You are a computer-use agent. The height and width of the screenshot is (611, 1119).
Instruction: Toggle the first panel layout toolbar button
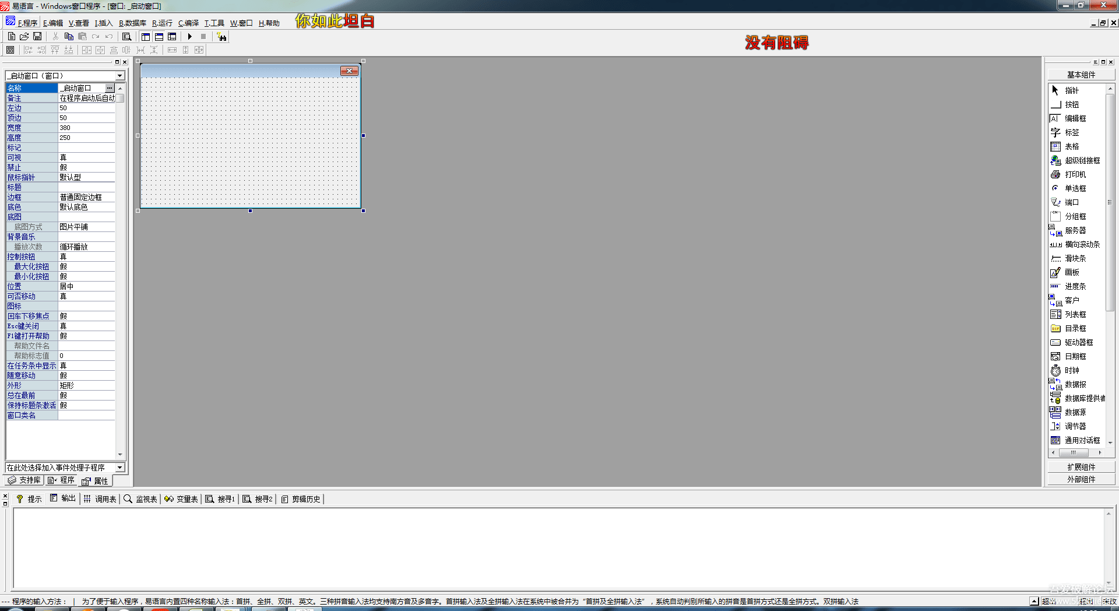[146, 37]
